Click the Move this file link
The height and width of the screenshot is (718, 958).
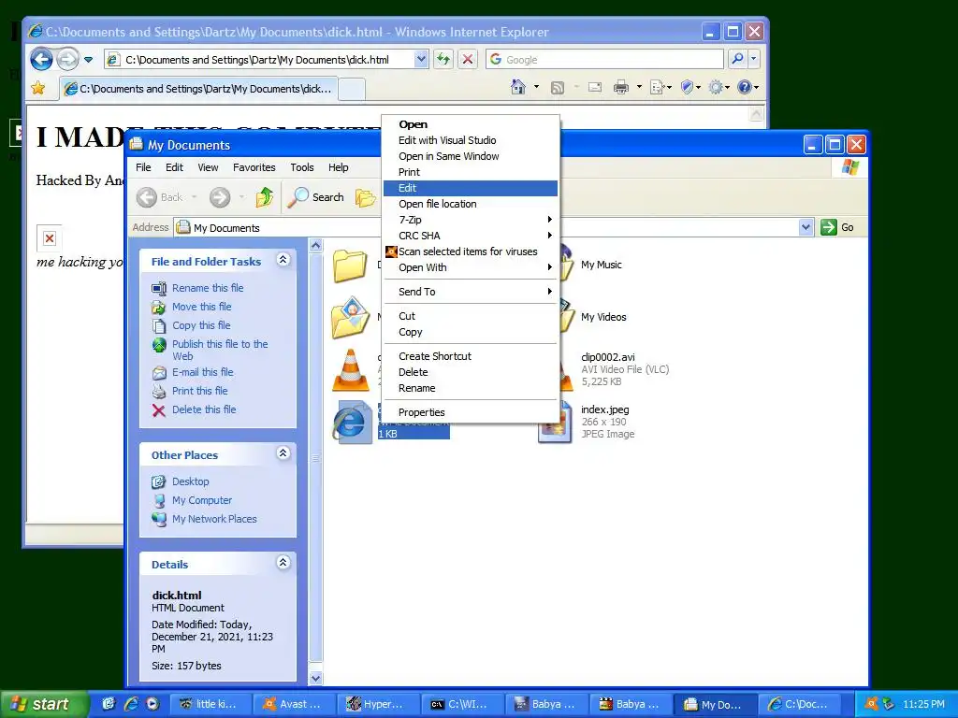coord(202,307)
